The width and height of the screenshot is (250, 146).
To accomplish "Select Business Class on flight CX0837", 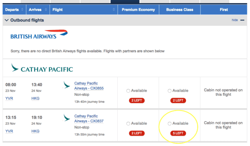I will pos(170,124).
